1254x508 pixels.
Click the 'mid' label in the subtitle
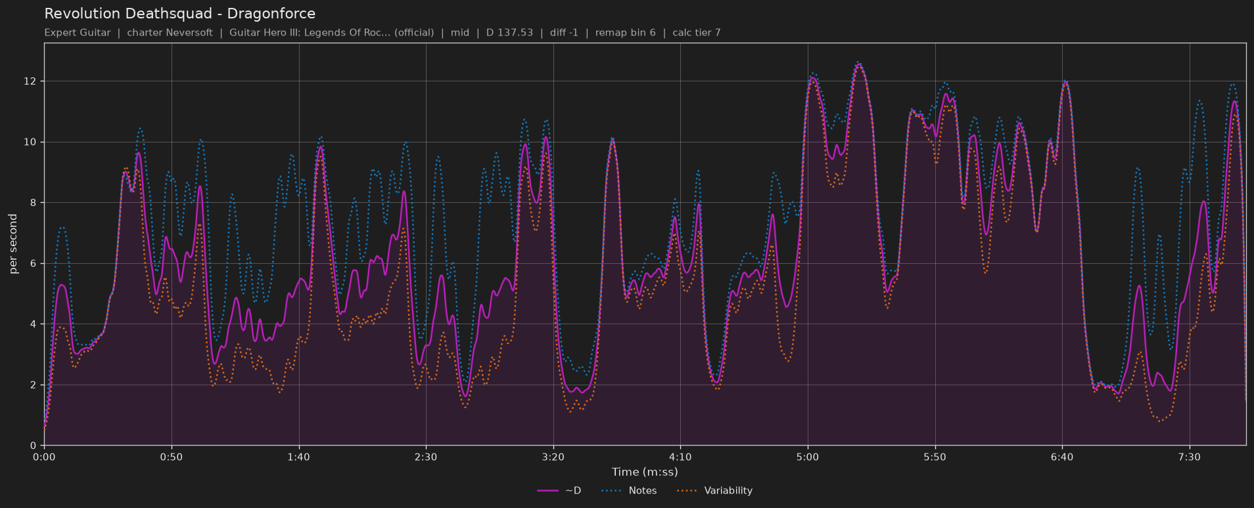pos(460,33)
